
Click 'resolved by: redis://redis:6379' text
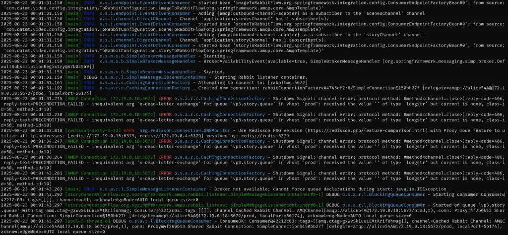click(248, 136)
